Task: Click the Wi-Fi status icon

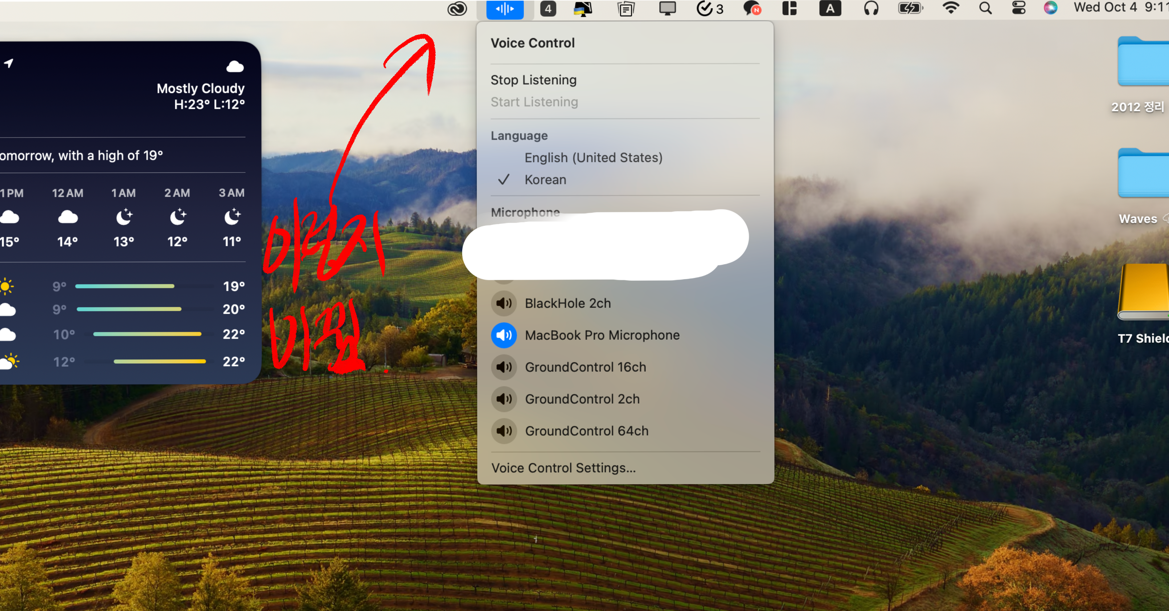Action: [x=951, y=9]
